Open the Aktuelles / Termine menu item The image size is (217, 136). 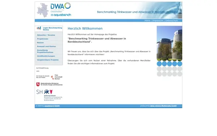(46, 35)
